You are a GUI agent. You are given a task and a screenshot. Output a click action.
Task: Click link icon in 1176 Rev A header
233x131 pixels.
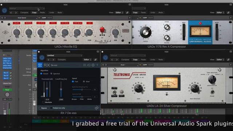click(228, 13)
